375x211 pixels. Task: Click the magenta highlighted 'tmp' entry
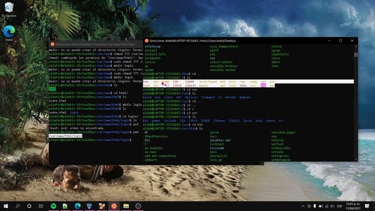tap(263, 86)
